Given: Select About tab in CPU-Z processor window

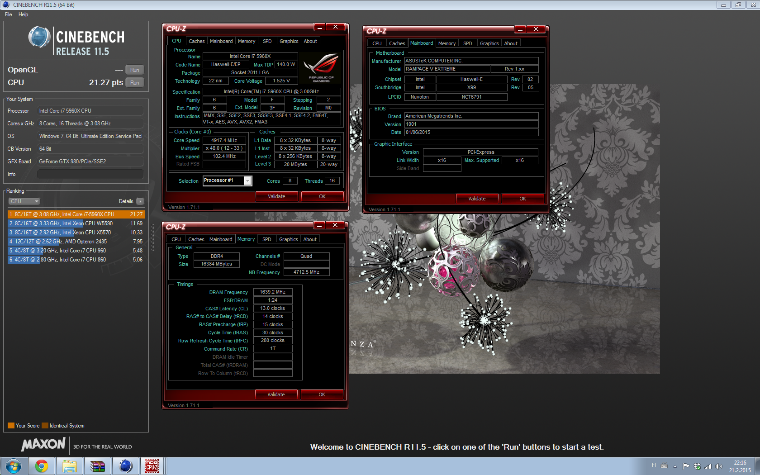Looking at the screenshot, I should tap(310, 41).
